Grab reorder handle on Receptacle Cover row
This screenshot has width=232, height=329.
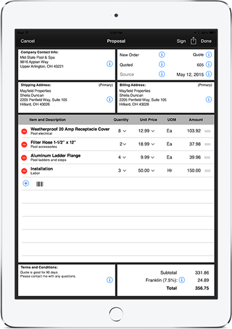208,131
